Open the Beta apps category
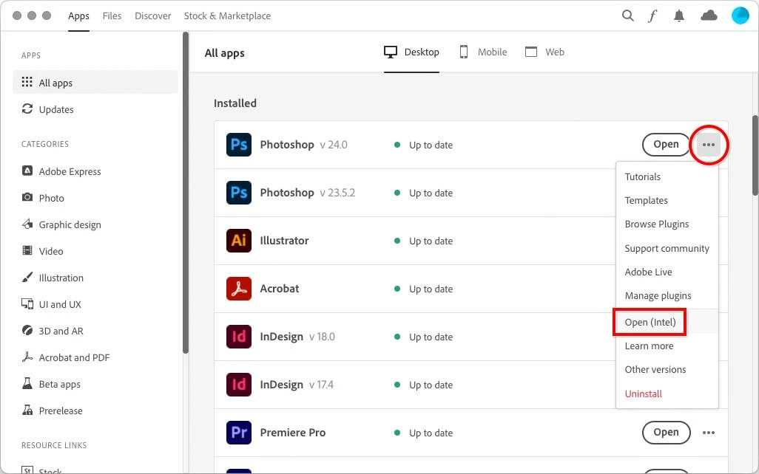759x474 pixels. click(51, 384)
